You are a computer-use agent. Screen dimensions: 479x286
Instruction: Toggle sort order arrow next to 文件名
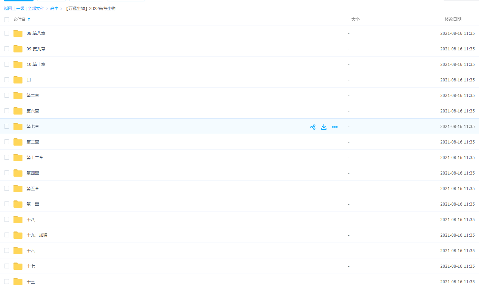point(29,19)
